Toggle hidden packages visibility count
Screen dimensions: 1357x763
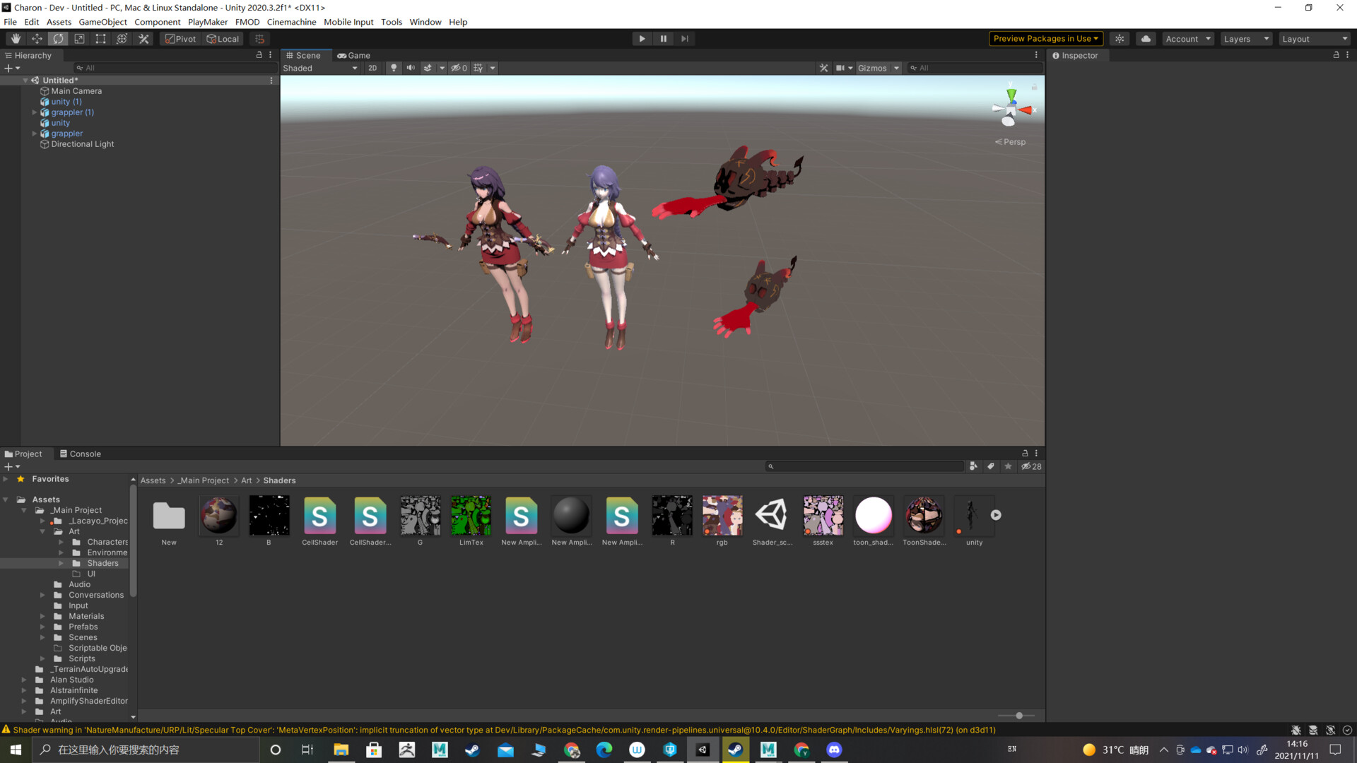(x=1031, y=466)
